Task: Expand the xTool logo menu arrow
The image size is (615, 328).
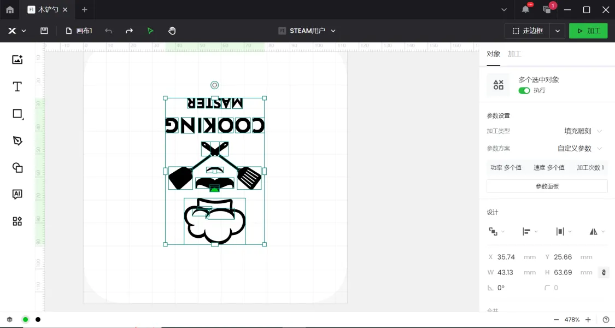Action: click(x=24, y=31)
